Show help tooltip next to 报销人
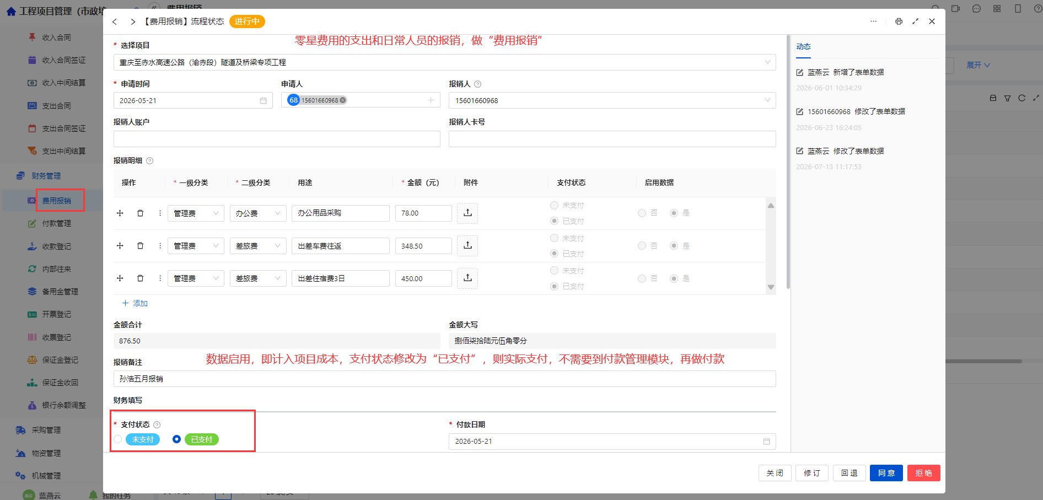The height and width of the screenshot is (500, 1043). (478, 84)
